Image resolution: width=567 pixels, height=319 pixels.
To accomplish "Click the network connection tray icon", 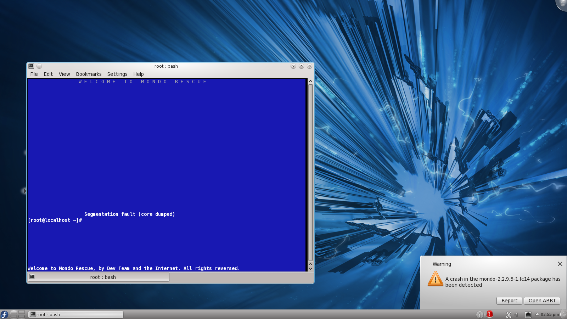I will pos(528,315).
